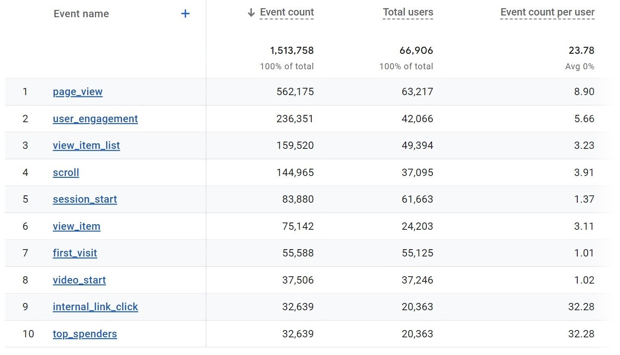Select row 4 containing the scroll event
The image size is (620, 355).
click(302, 173)
